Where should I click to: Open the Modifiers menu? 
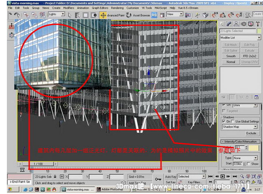pyautogui.click(x=69, y=8)
